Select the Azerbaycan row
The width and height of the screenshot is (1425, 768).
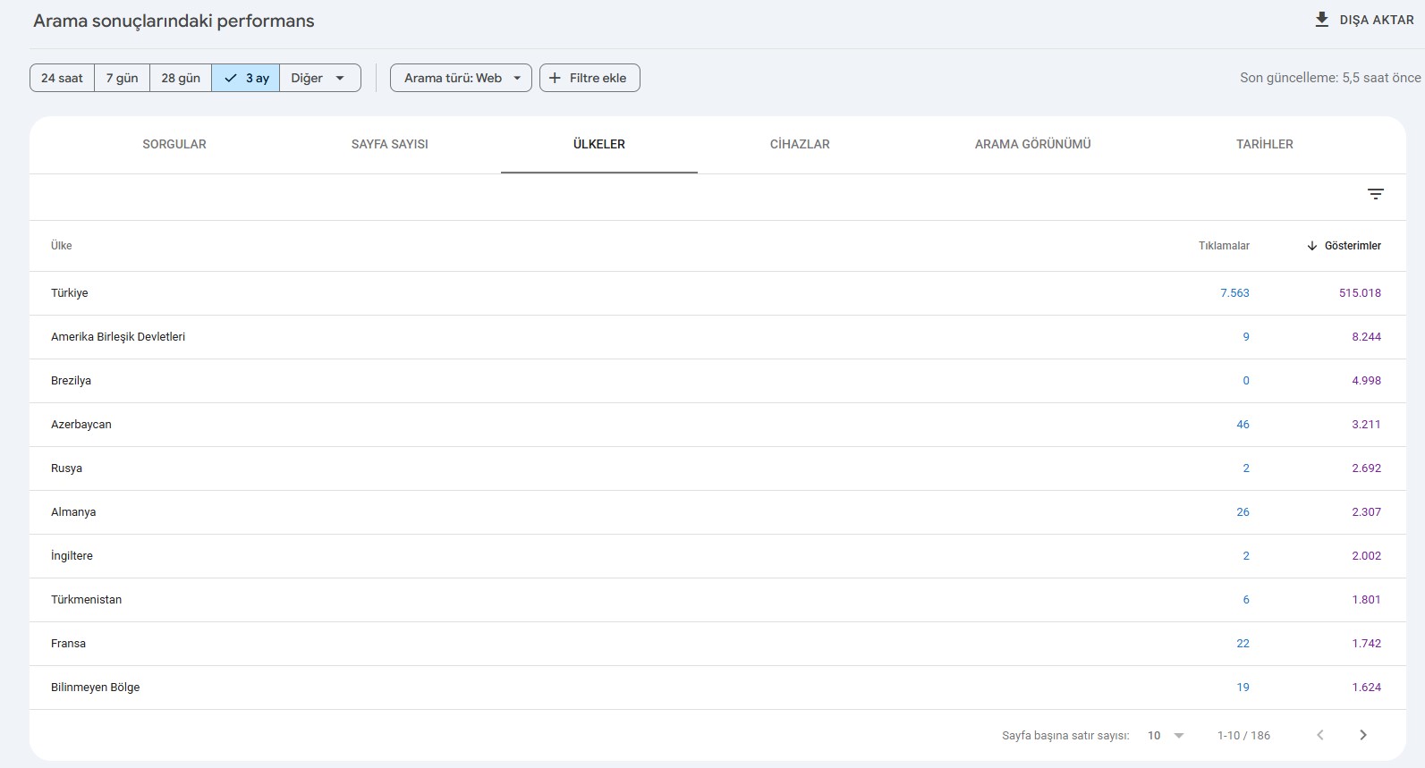(x=717, y=425)
